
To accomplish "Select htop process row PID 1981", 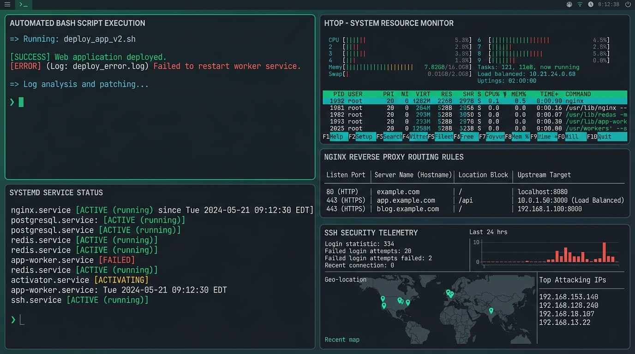I will pyautogui.click(x=475, y=108).
